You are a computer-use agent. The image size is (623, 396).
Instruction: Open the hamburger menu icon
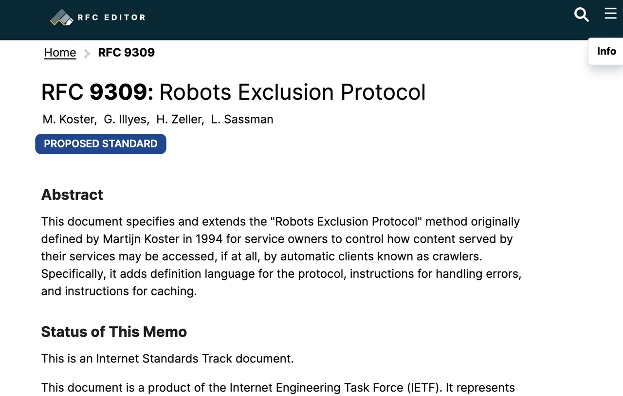[610, 13]
